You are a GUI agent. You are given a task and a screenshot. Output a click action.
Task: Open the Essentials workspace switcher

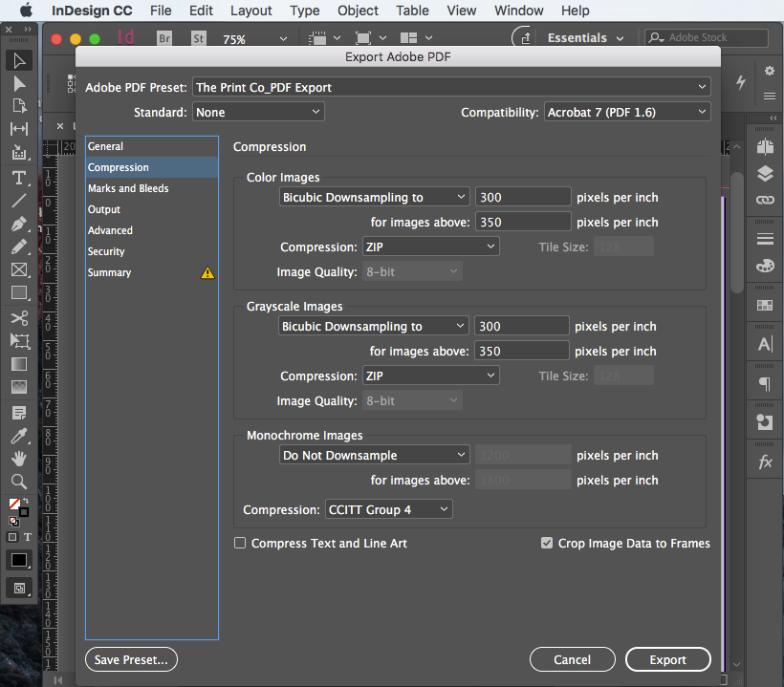585,38
